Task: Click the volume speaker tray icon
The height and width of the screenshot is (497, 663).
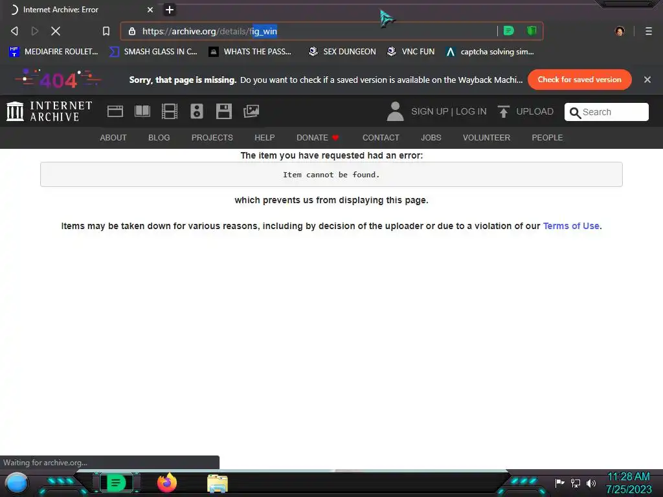Action: click(591, 483)
